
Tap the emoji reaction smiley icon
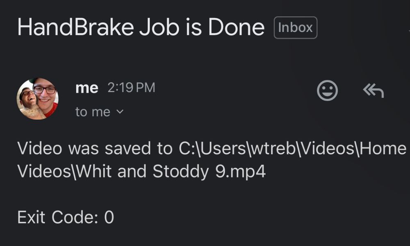point(328,91)
